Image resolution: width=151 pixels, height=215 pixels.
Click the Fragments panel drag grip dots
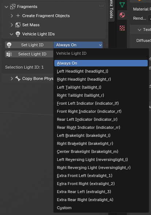click(x=101, y=6)
